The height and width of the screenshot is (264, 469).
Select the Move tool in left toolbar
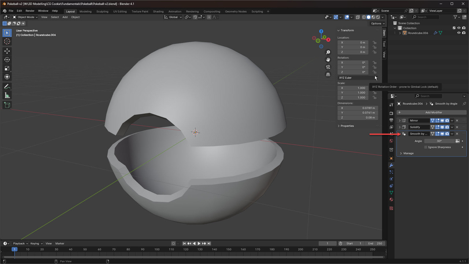7,51
